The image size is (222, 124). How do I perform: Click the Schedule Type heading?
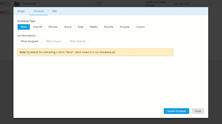pos(26,21)
